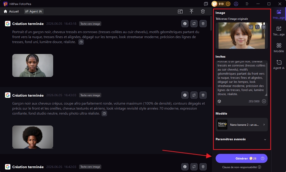286x172 pixels.
Task: Click the Google model icon at 16:43:18
Action: [8, 24]
